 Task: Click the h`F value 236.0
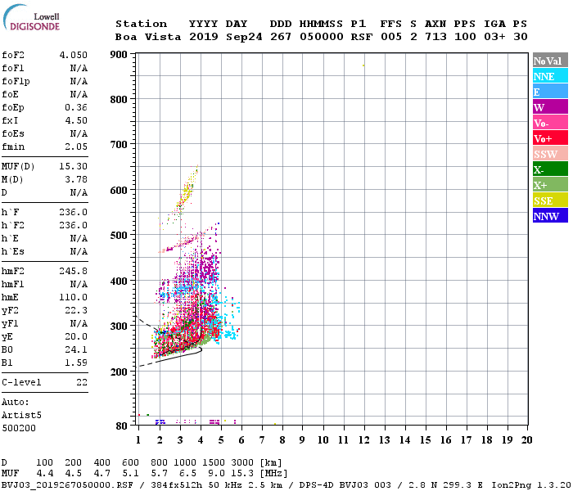click(x=74, y=212)
